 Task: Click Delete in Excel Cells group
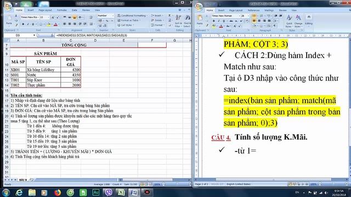pos(157,20)
